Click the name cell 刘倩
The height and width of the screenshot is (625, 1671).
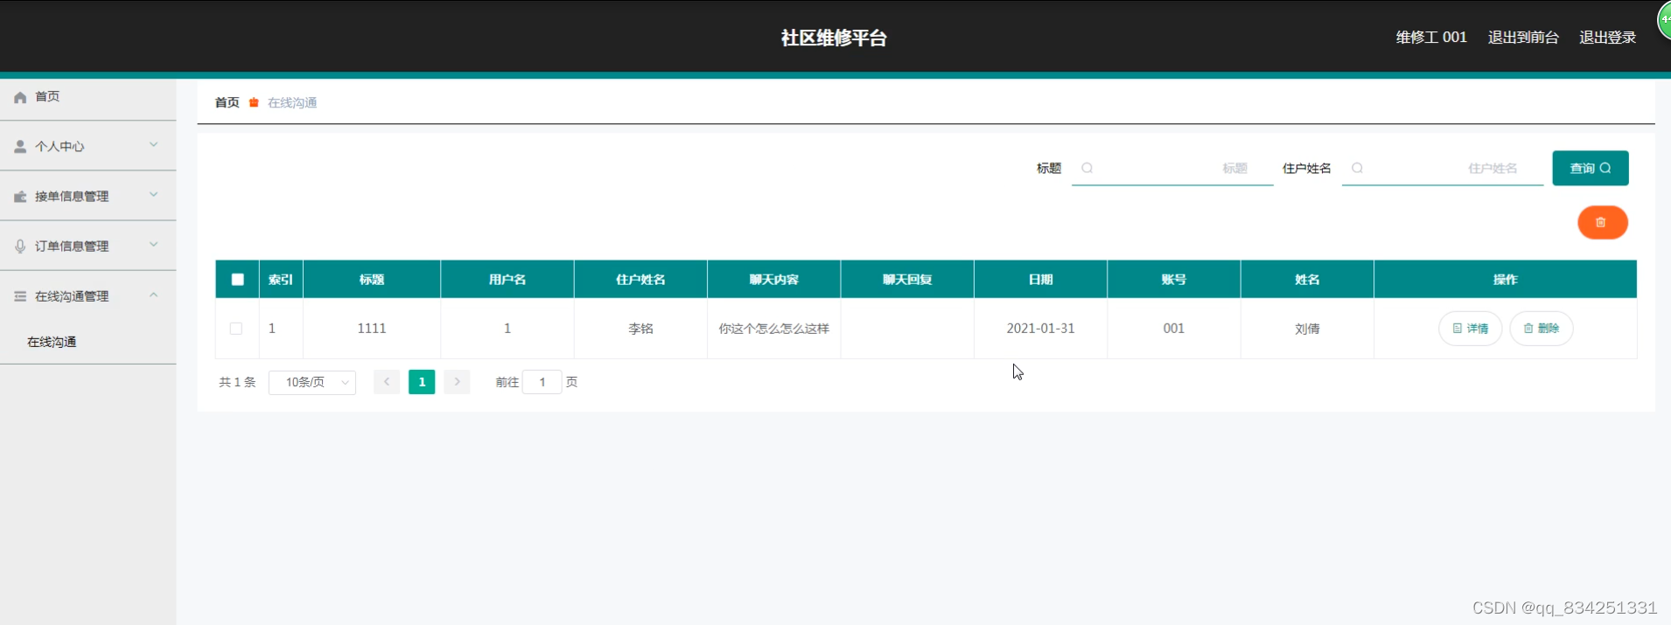(1307, 329)
